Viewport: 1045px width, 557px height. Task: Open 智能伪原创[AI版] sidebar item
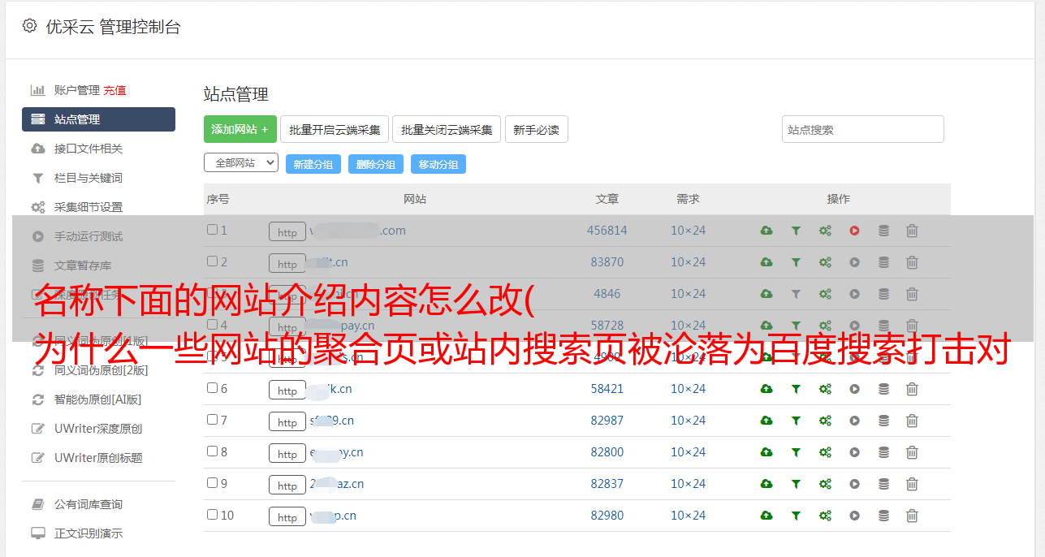(98, 399)
